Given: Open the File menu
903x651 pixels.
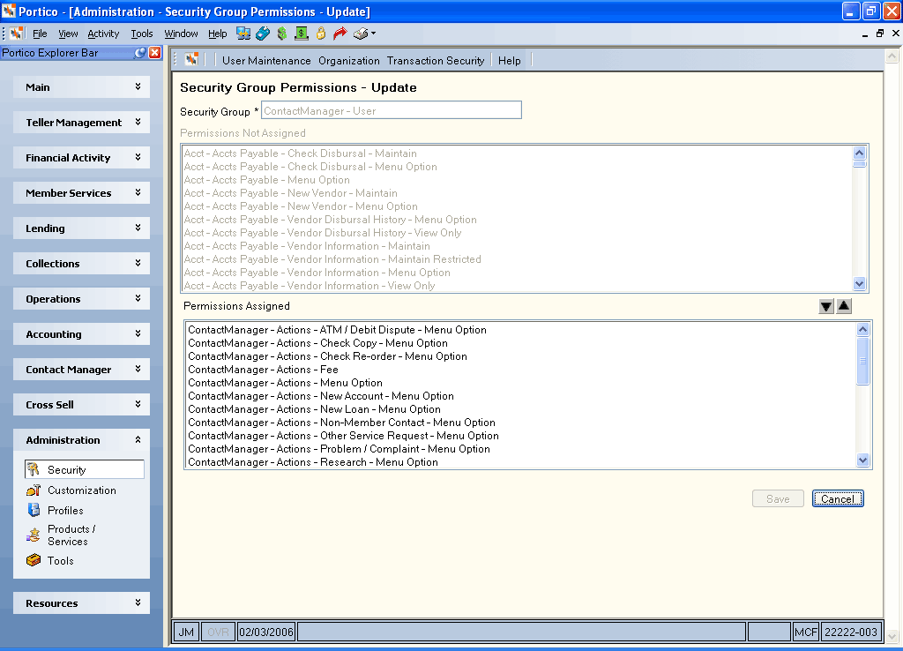Looking at the screenshot, I should (x=40, y=34).
